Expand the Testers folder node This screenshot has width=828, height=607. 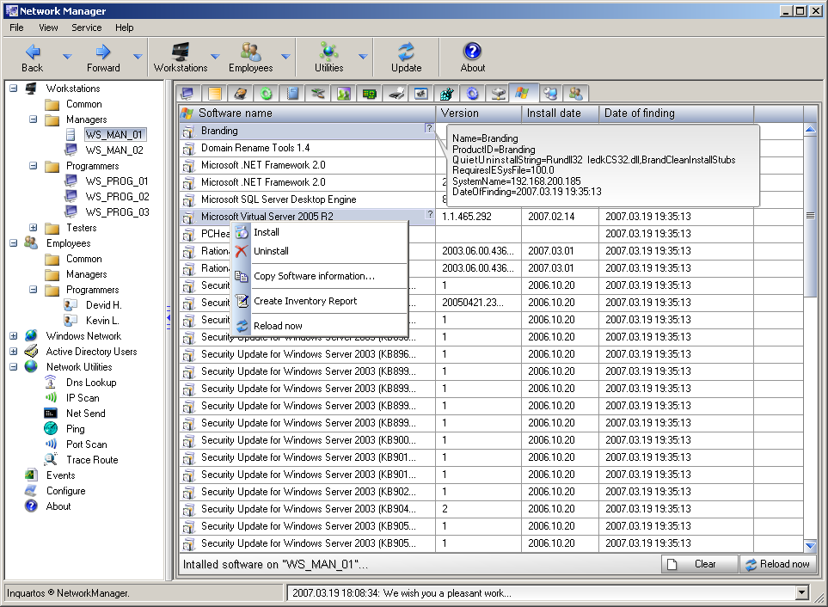coord(34,228)
